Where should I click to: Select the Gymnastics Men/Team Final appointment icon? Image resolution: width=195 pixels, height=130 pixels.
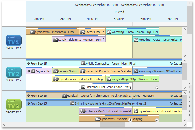click(33, 32)
